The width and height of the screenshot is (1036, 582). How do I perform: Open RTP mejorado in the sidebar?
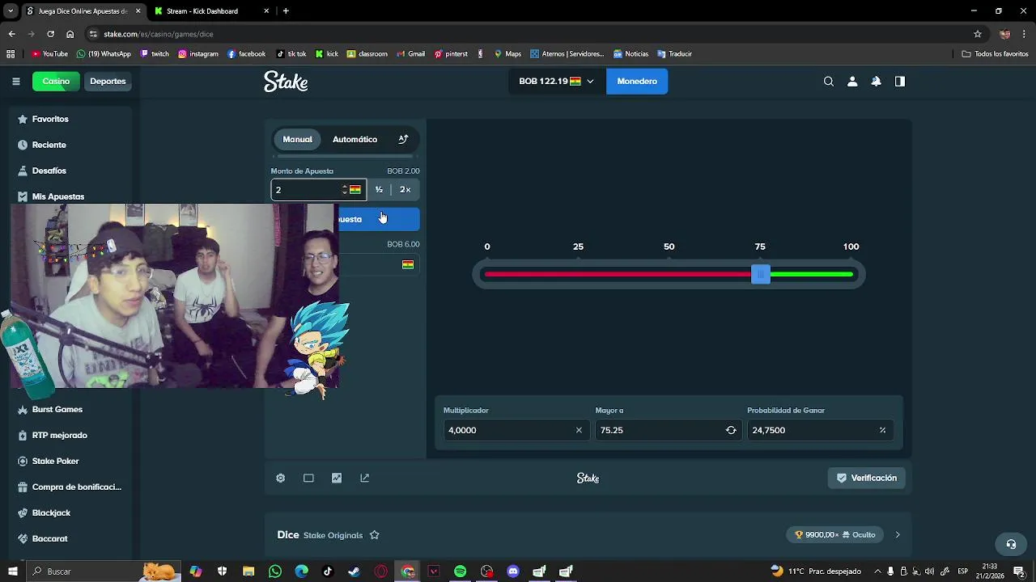click(69, 435)
